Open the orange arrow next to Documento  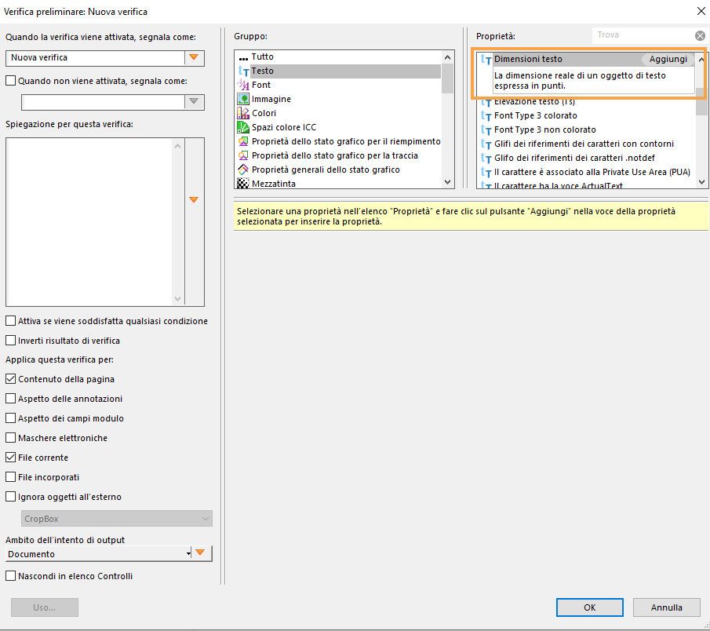[200, 553]
